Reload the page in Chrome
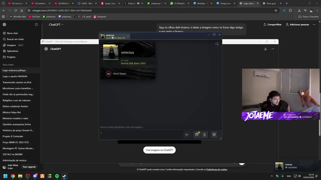The width and height of the screenshot is (321, 180). [x=16, y=10]
